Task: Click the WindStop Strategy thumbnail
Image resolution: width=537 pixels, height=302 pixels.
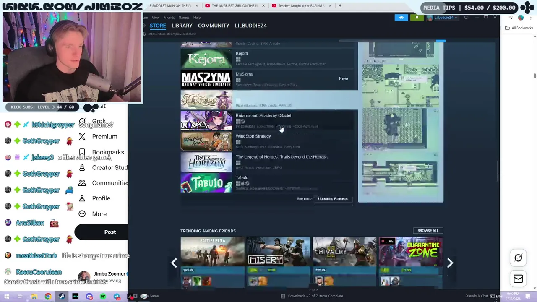Action: pos(206,141)
